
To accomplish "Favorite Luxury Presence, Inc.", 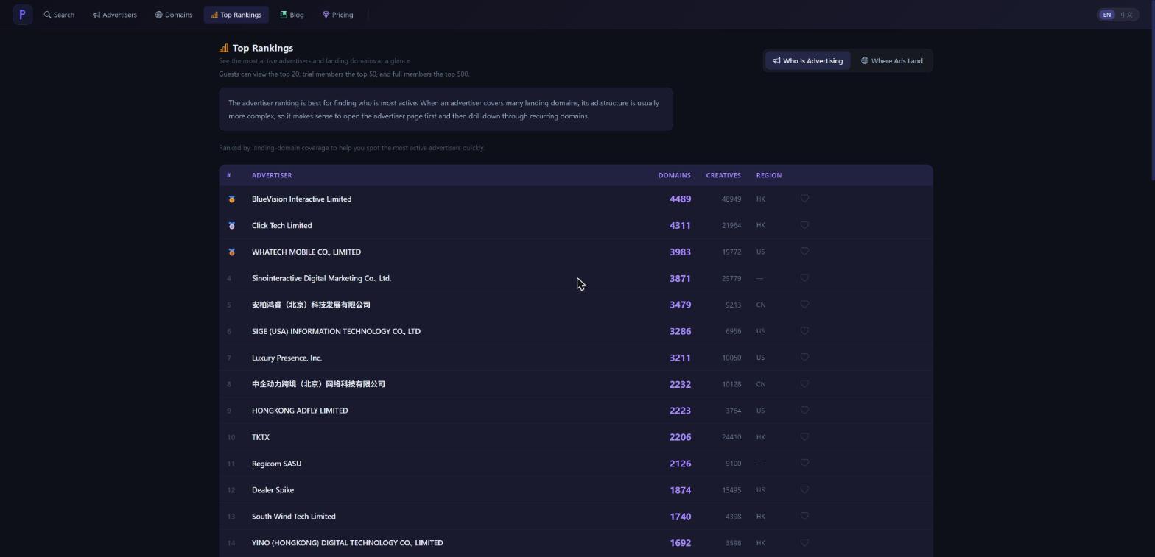I will 804,358.
